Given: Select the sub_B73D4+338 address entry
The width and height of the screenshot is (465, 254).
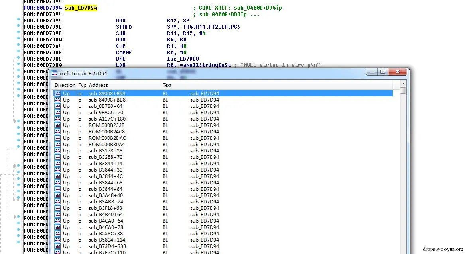Looking at the screenshot, I should click(x=107, y=246).
